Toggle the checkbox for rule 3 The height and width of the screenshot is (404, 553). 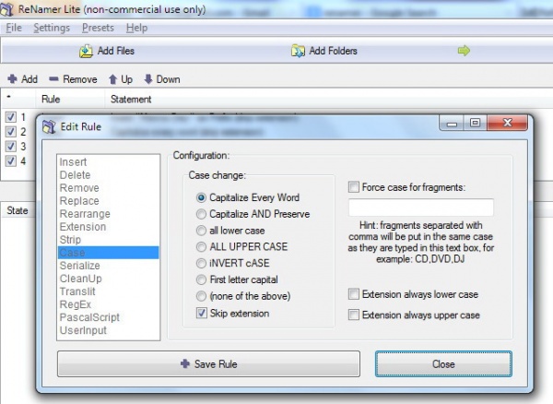click(x=11, y=147)
